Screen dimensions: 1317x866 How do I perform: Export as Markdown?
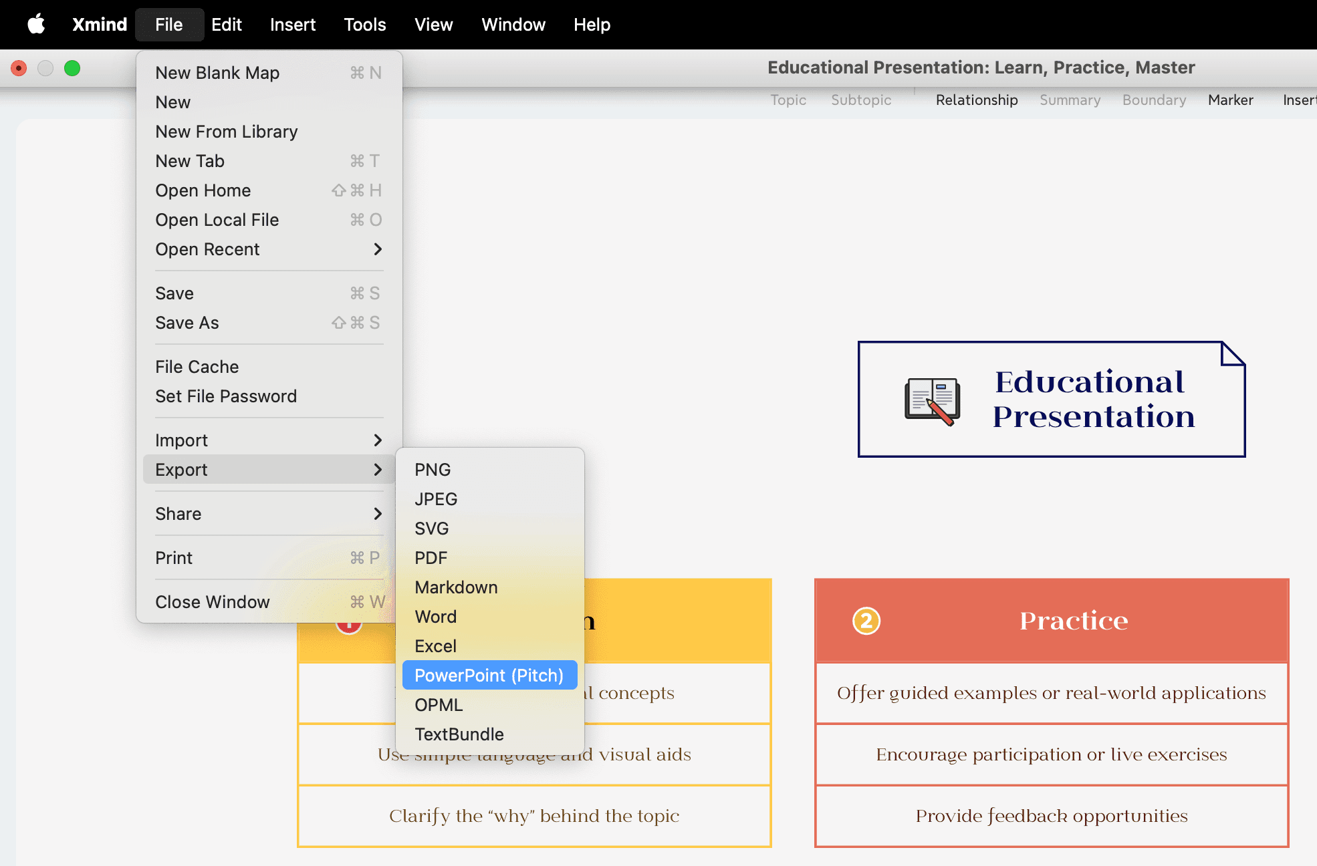(490, 587)
